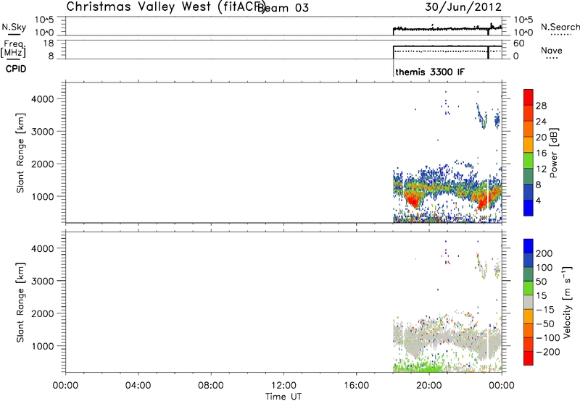Click the 'Velocity [m s-1]' colorbar title
The image size is (580, 401).
pyautogui.click(x=567, y=302)
